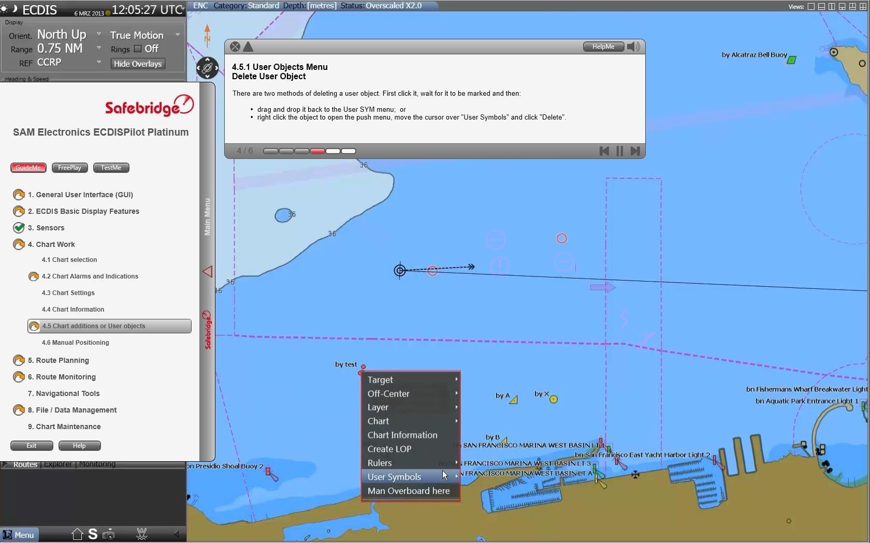Switch to the Monitoring tab

tap(97, 464)
